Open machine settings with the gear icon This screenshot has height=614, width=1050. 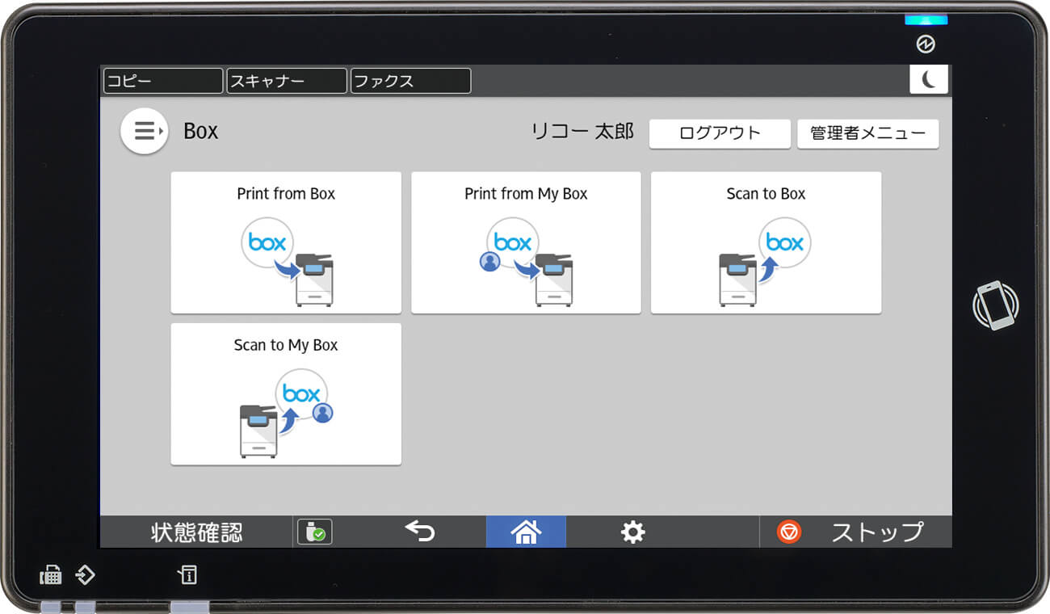pos(632,532)
